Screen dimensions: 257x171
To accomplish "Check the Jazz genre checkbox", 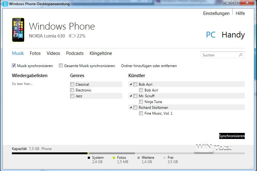I will pos(72,96).
